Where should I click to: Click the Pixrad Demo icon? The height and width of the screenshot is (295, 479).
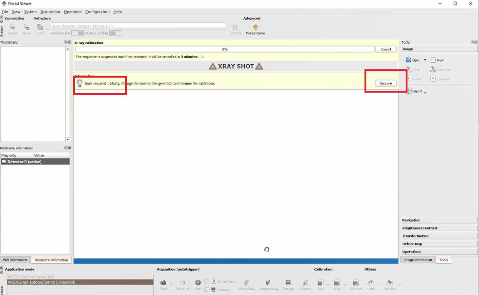(255, 27)
